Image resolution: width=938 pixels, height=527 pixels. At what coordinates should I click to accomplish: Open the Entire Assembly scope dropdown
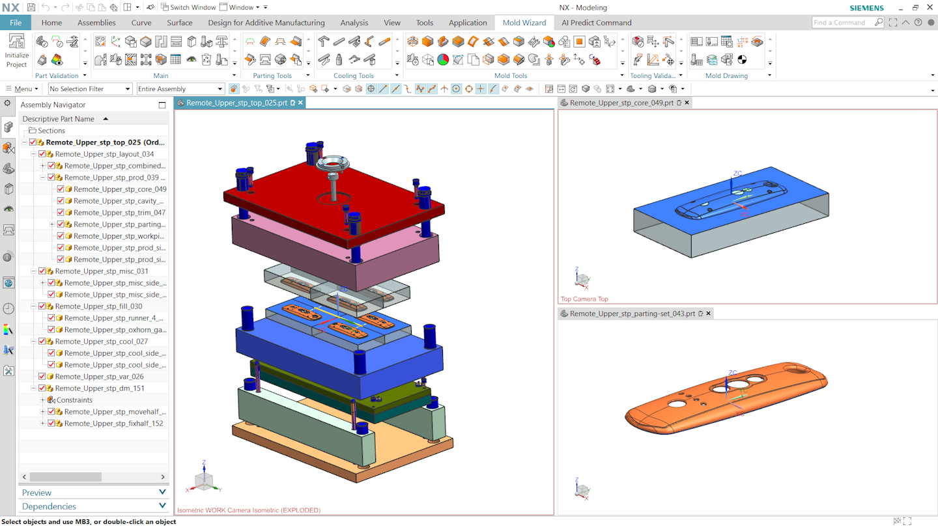[220, 88]
